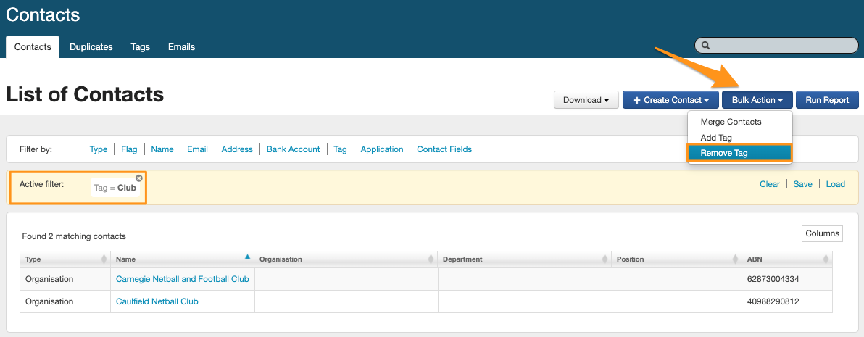Sort contacts by Name column arrow
The width and height of the screenshot is (864, 337).
[247, 257]
